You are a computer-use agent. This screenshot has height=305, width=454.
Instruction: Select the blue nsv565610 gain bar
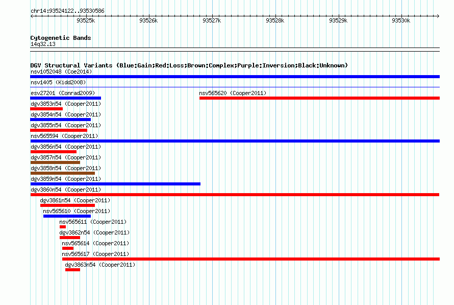67,216
